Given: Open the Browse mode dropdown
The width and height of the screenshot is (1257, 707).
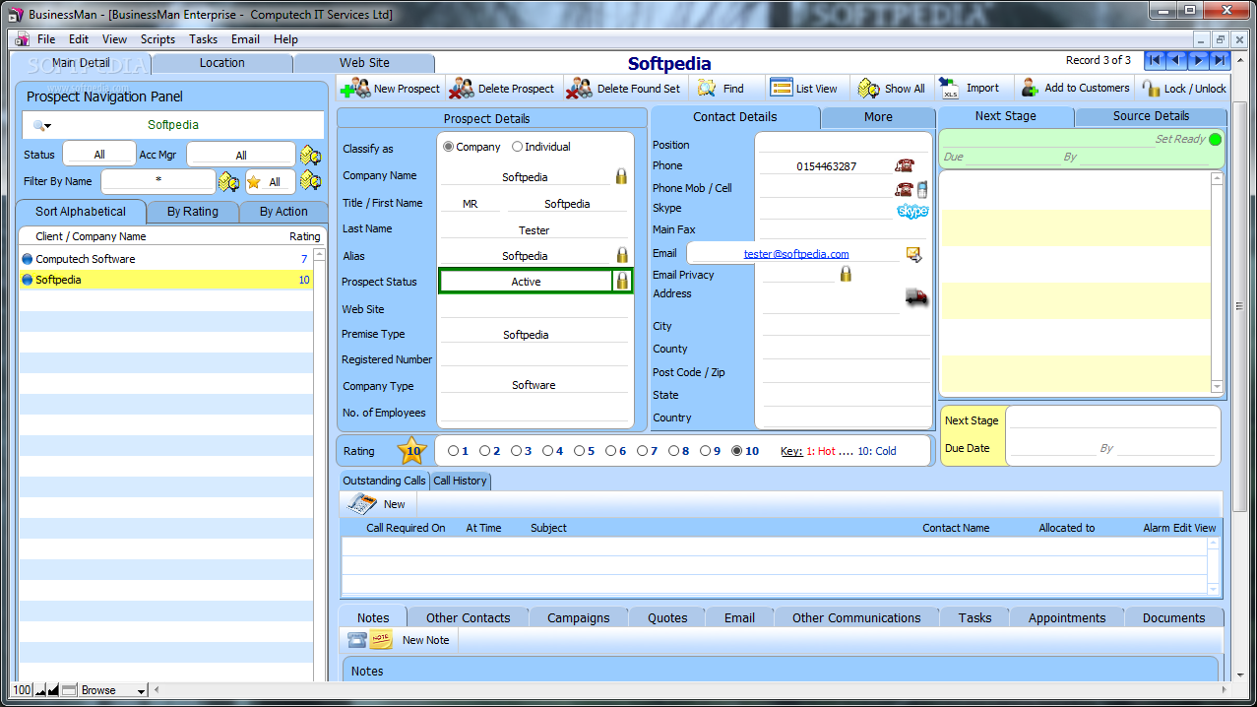Looking at the screenshot, I should pos(113,690).
